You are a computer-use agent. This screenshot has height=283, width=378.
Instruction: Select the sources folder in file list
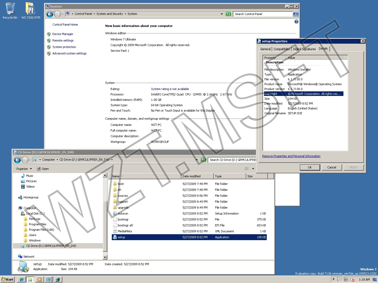click(123, 196)
